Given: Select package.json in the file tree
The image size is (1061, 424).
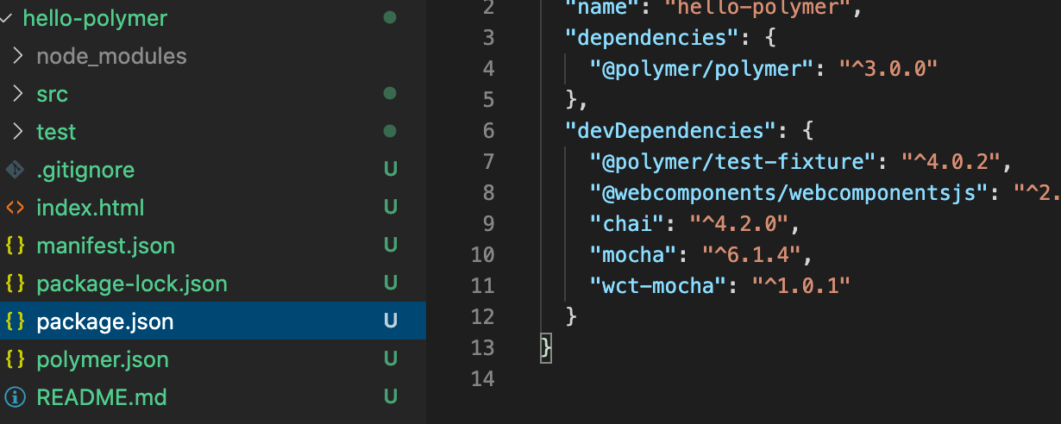Looking at the screenshot, I should coord(105,321).
